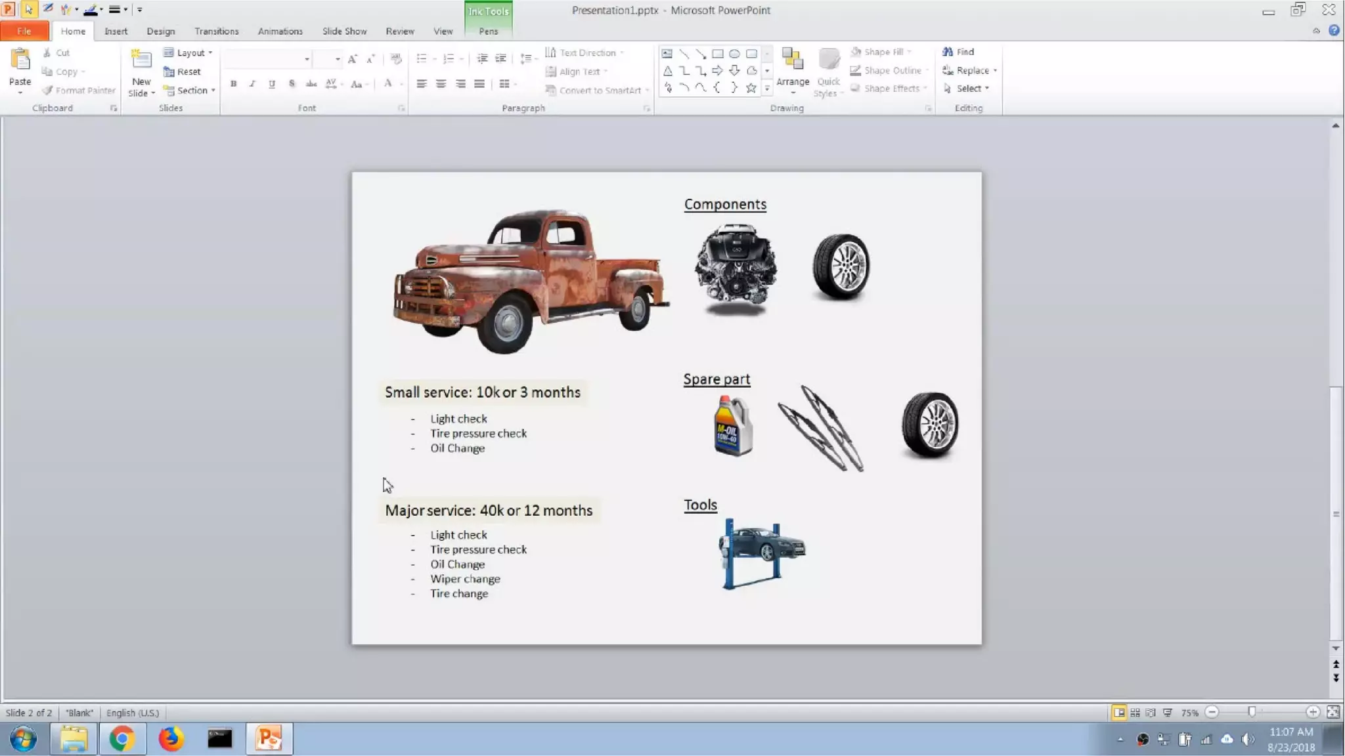The height and width of the screenshot is (756, 1345).
Task: Toggle Normal view button in status bar
Action: (1118, 713)
